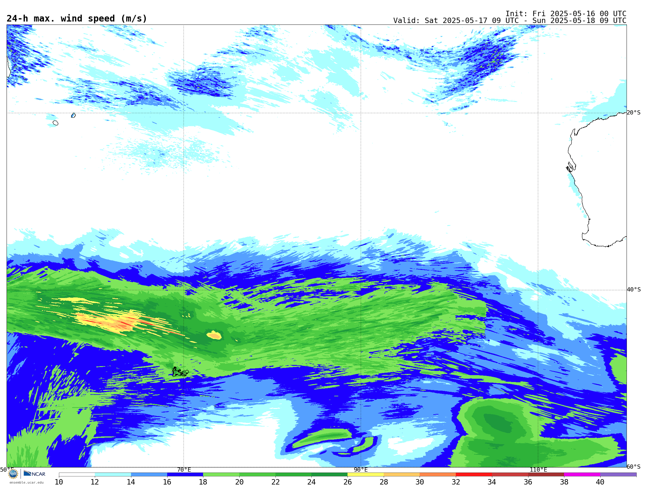Click the colorbar tick label 16

pyautogui.click(x=167, y=482)
